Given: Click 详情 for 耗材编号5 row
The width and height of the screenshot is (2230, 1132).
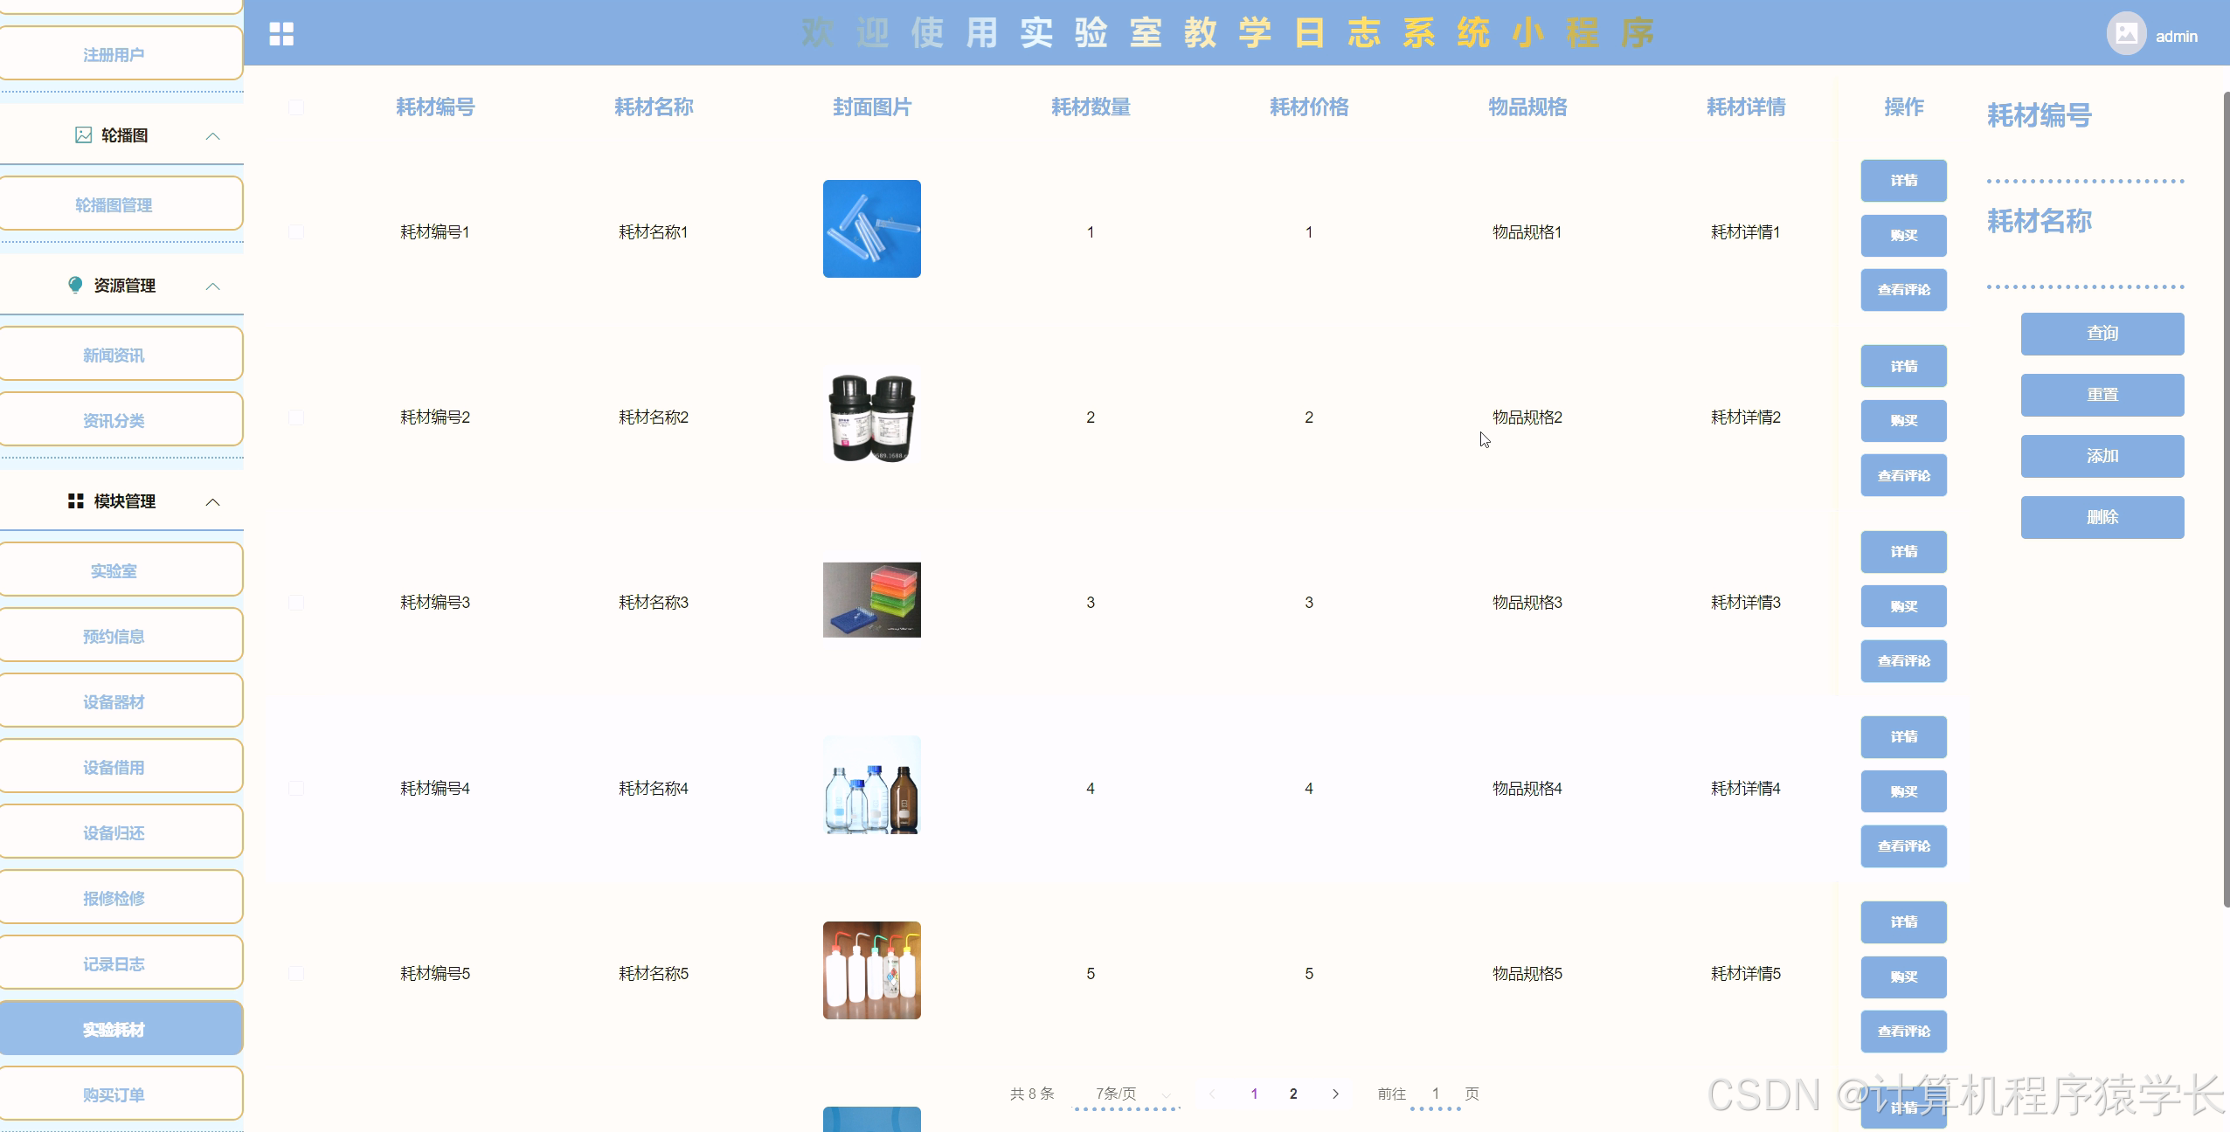Looking at the screenshot, I should tap(1904, 922).
